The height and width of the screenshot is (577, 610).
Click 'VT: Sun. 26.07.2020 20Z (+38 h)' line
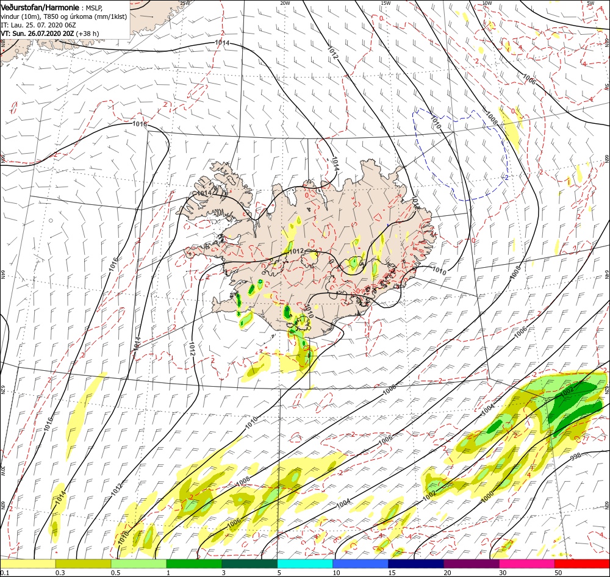(50, 34)
